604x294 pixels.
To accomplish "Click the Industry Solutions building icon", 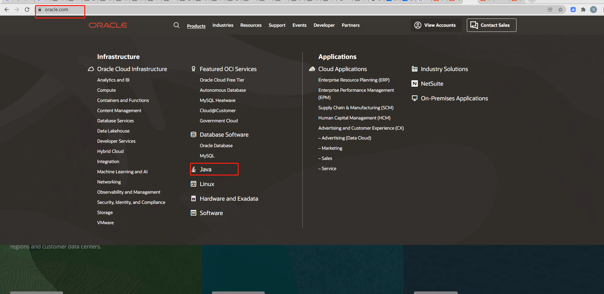I will point(415,69).
